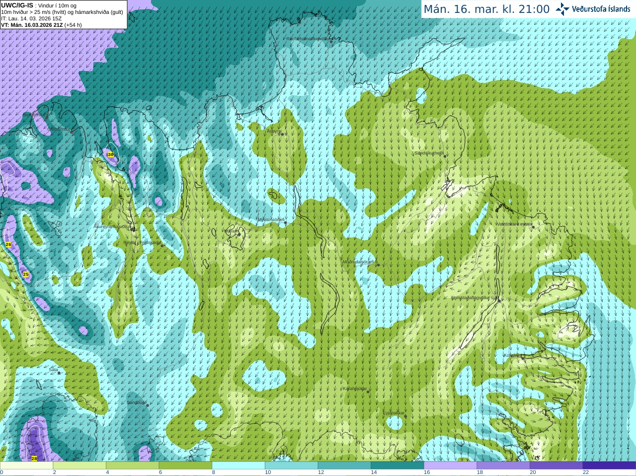This screenshot has height=476, width=636.
Task: Pick the 4–6 m/s legend color
Action: (132, 466)
